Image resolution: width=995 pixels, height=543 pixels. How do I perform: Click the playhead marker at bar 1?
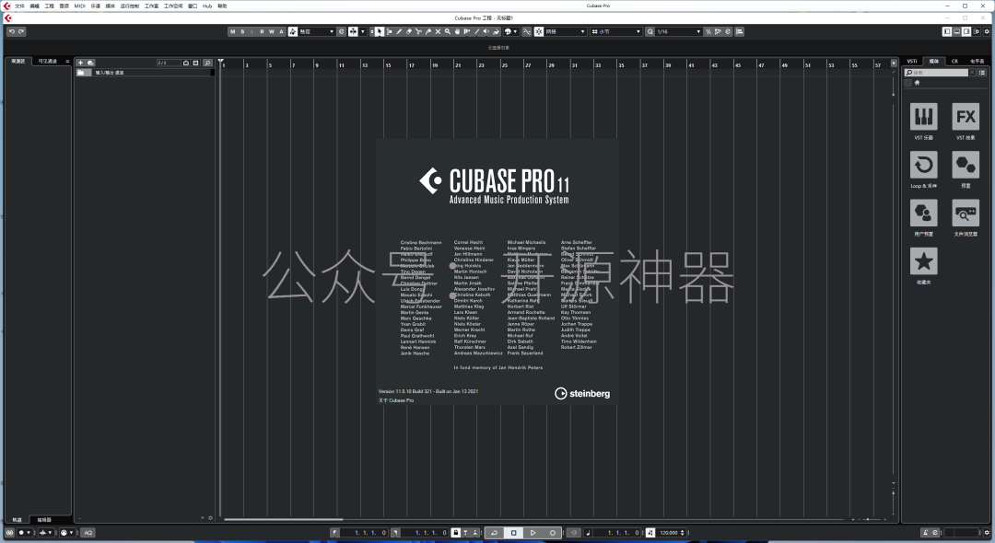pyautogui.click(x=221, y=62)
